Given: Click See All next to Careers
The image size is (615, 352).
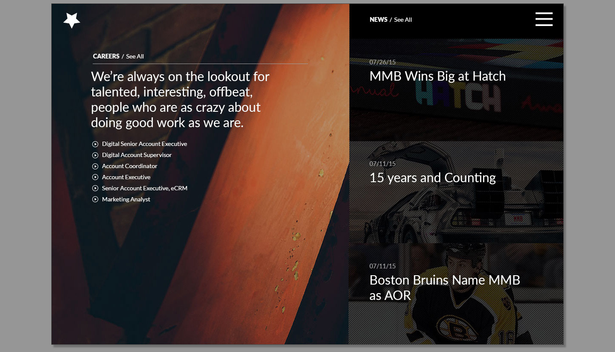Looking at the screenshot, I should [x=135, y=57].
